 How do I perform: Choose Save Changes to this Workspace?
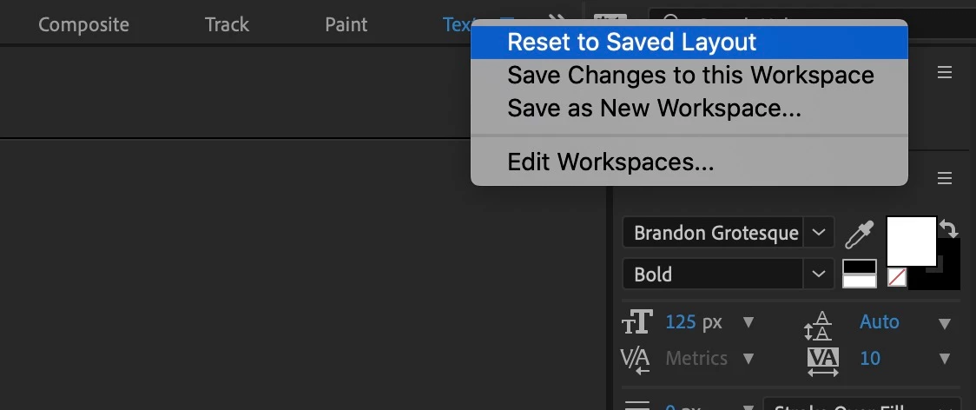690,75
